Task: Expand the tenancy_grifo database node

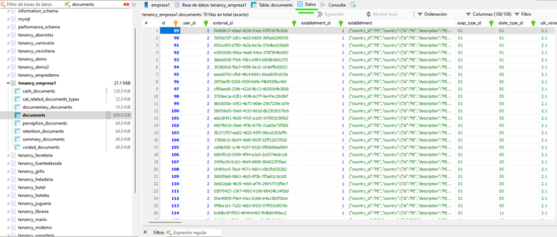Action: (8, 171)
